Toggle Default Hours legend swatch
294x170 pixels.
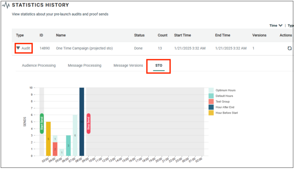(x=211, y=96)
